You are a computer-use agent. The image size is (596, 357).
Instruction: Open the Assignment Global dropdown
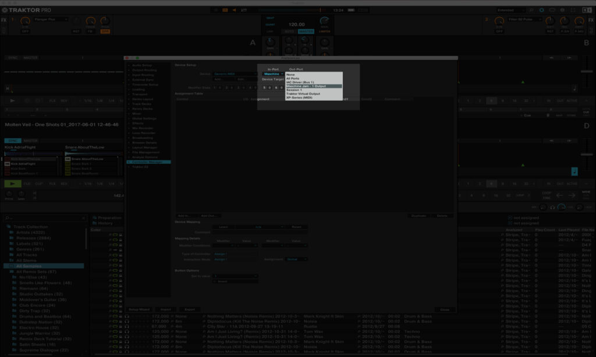pos(296,259)
